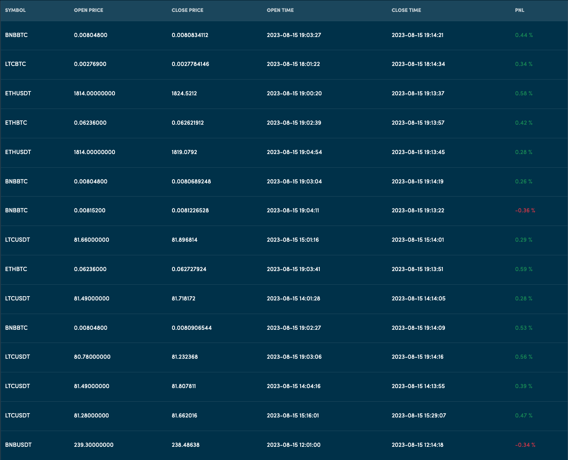The width and height of the screenshot is (568, 460).
Task: Select the LTCBTC symbol cell
Action: click(x=15, y=64)
